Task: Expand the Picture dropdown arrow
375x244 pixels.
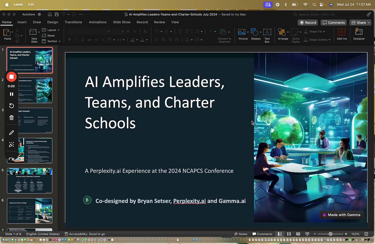Action: point(248,32)
